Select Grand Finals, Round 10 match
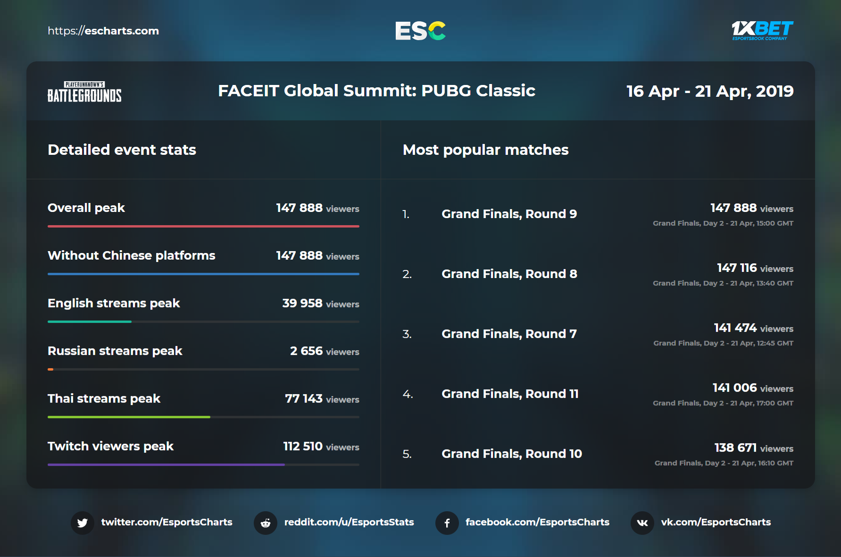 click(x=511, y=454)
